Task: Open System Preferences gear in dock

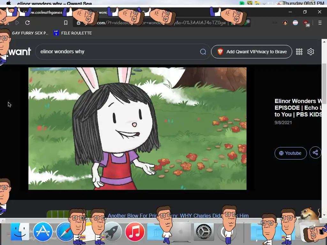Action: [203, 232]
